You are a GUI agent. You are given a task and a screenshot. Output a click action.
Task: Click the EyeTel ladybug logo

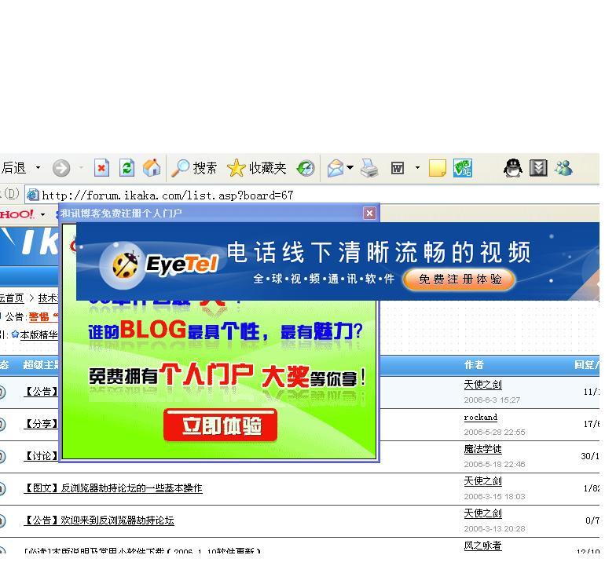tap(125, 265)
